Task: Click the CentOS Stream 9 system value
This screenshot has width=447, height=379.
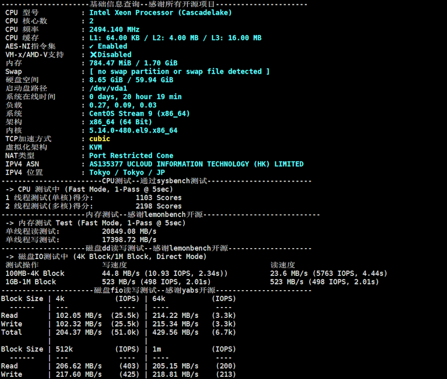Action: pos(139,113)
